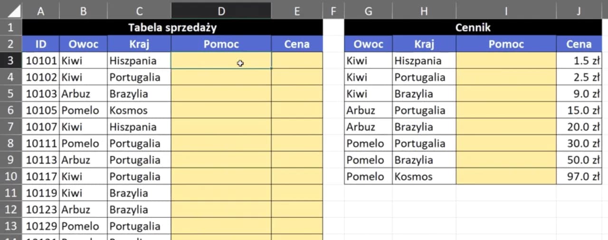The image size is (608, 240).
Task: Select the column J header
Action: (x=579, y=11)
